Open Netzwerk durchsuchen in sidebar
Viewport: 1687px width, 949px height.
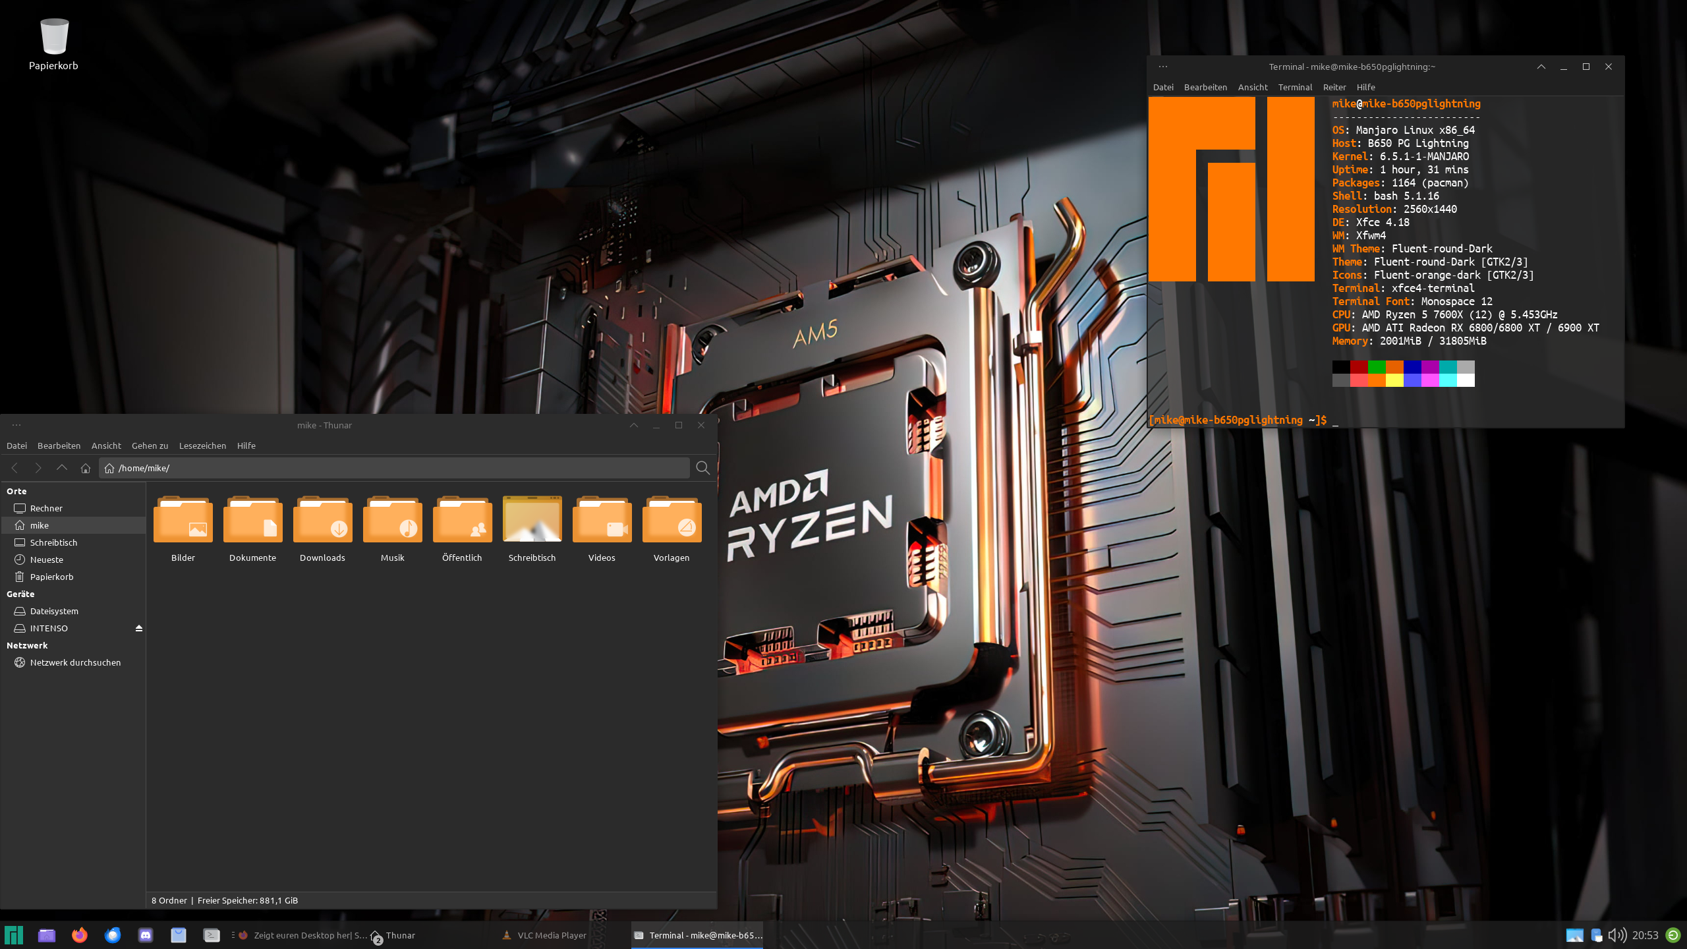pos(75,662)
